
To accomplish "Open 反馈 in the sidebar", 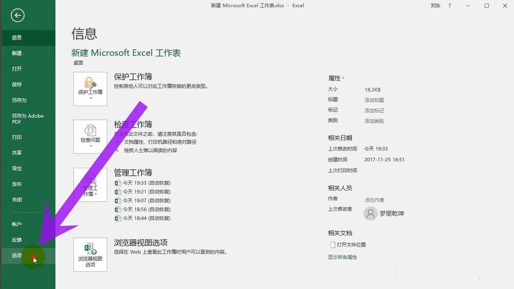I will tap(28, 240).
